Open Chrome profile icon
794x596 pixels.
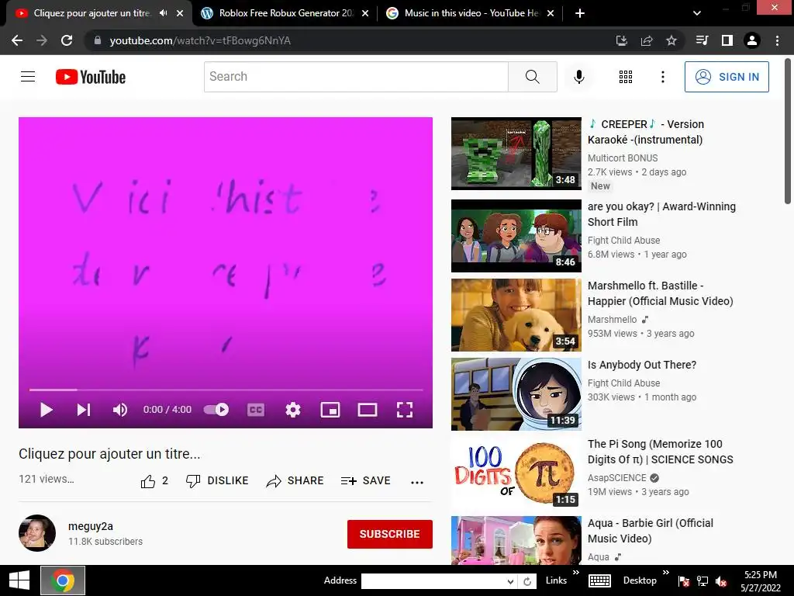click(x=752, y=40)
